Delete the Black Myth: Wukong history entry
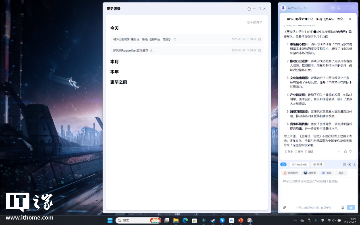 click(x=259, y=39)
